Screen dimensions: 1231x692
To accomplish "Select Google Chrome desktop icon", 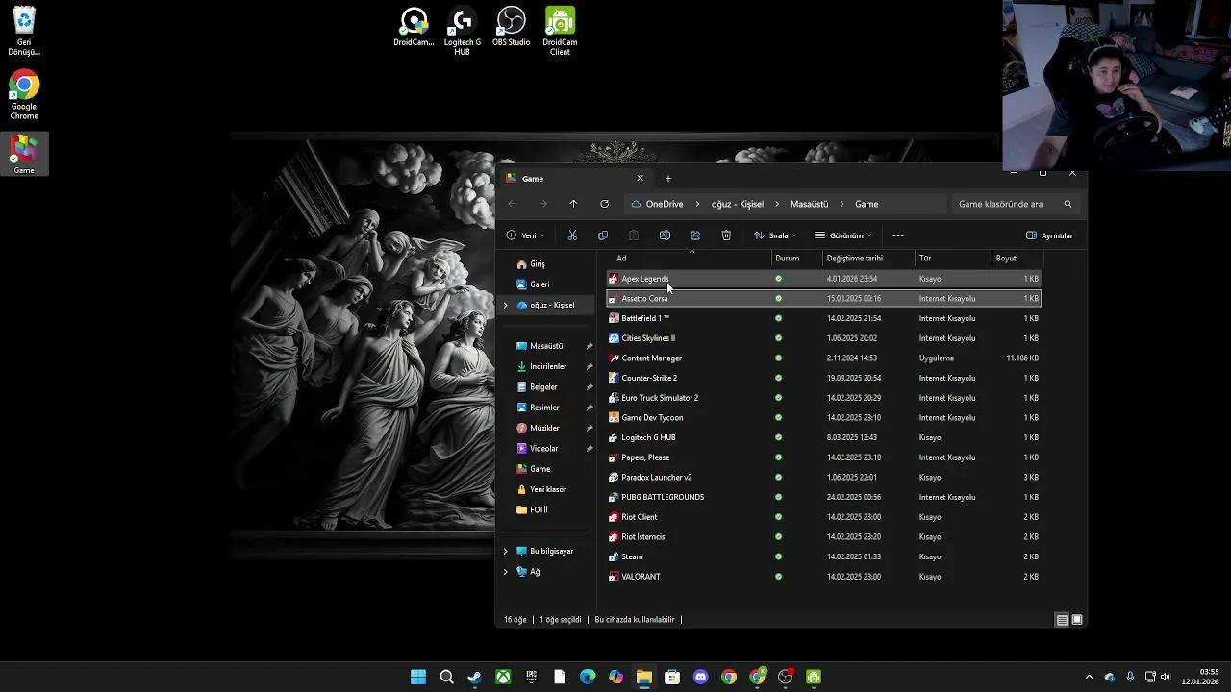I will point(24,96).
